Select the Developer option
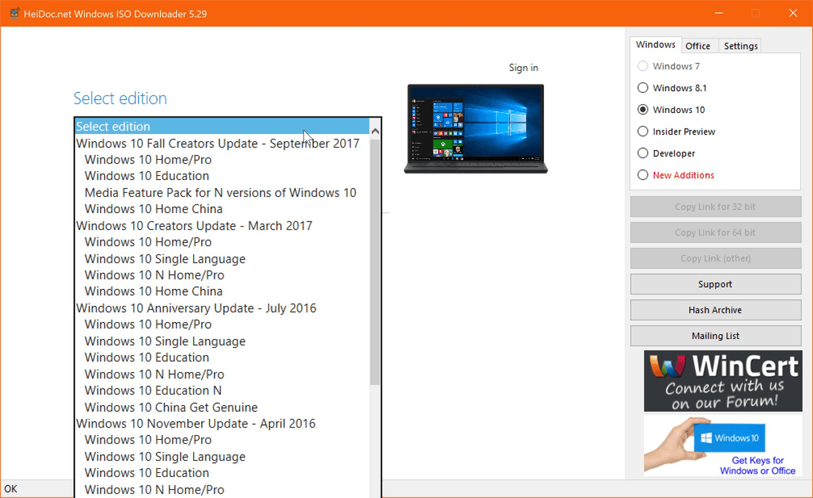This screenshot has width=813, height=498. [642, 153]
